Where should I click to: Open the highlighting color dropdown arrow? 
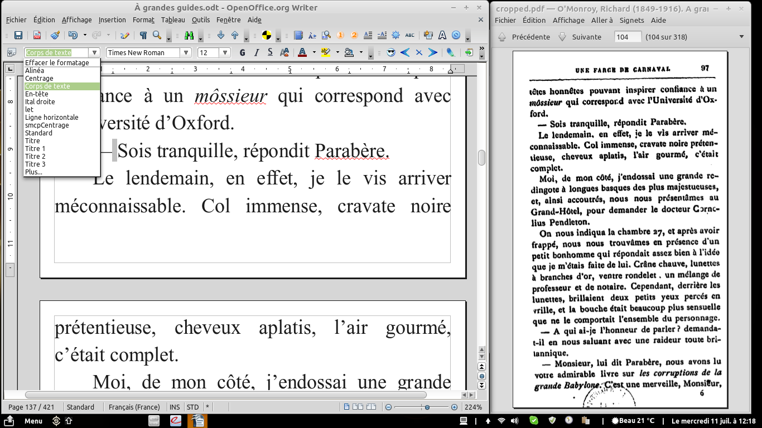[337, 52]
